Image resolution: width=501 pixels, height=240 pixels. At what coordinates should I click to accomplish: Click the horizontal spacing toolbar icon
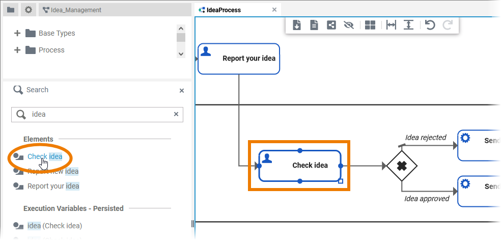click(391, 25)
